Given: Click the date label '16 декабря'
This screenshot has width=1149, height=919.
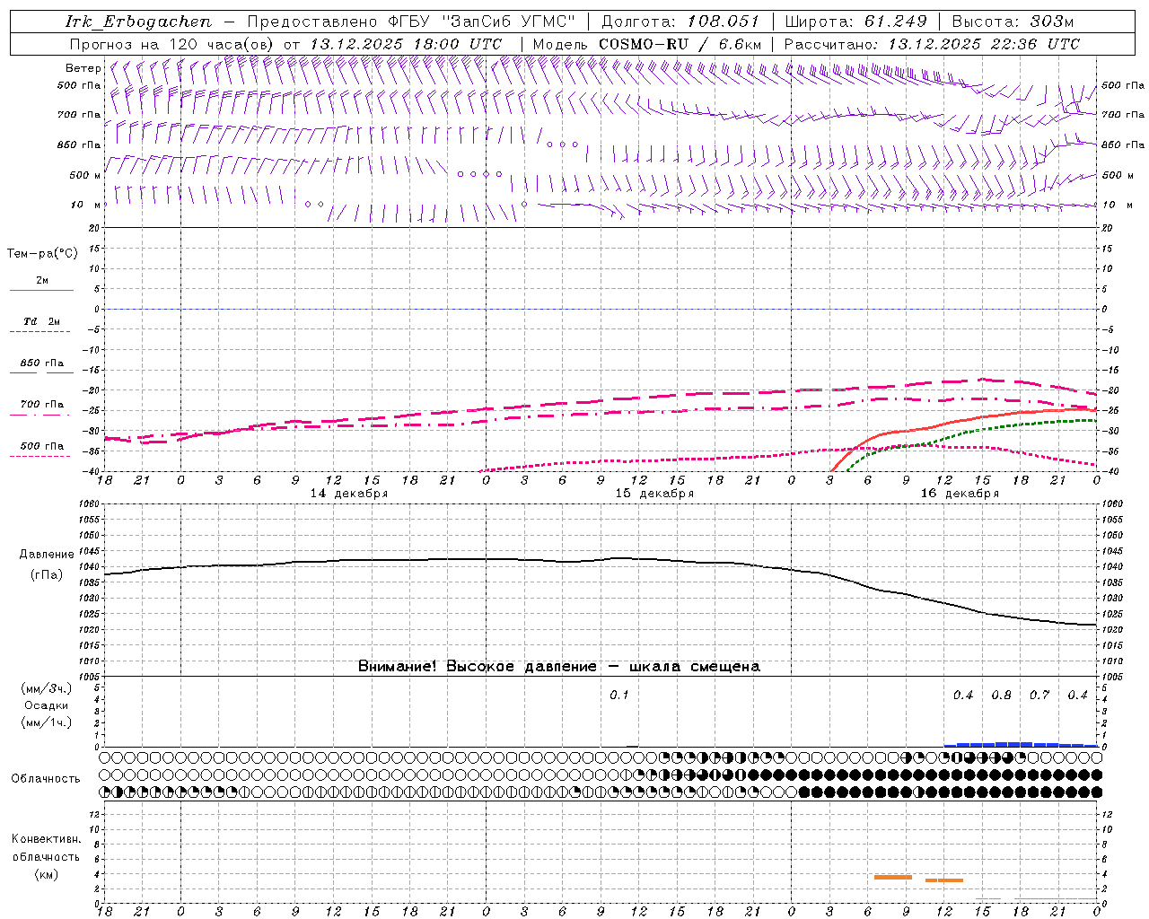Looking at the screenshot, I should tap(960, 494).
